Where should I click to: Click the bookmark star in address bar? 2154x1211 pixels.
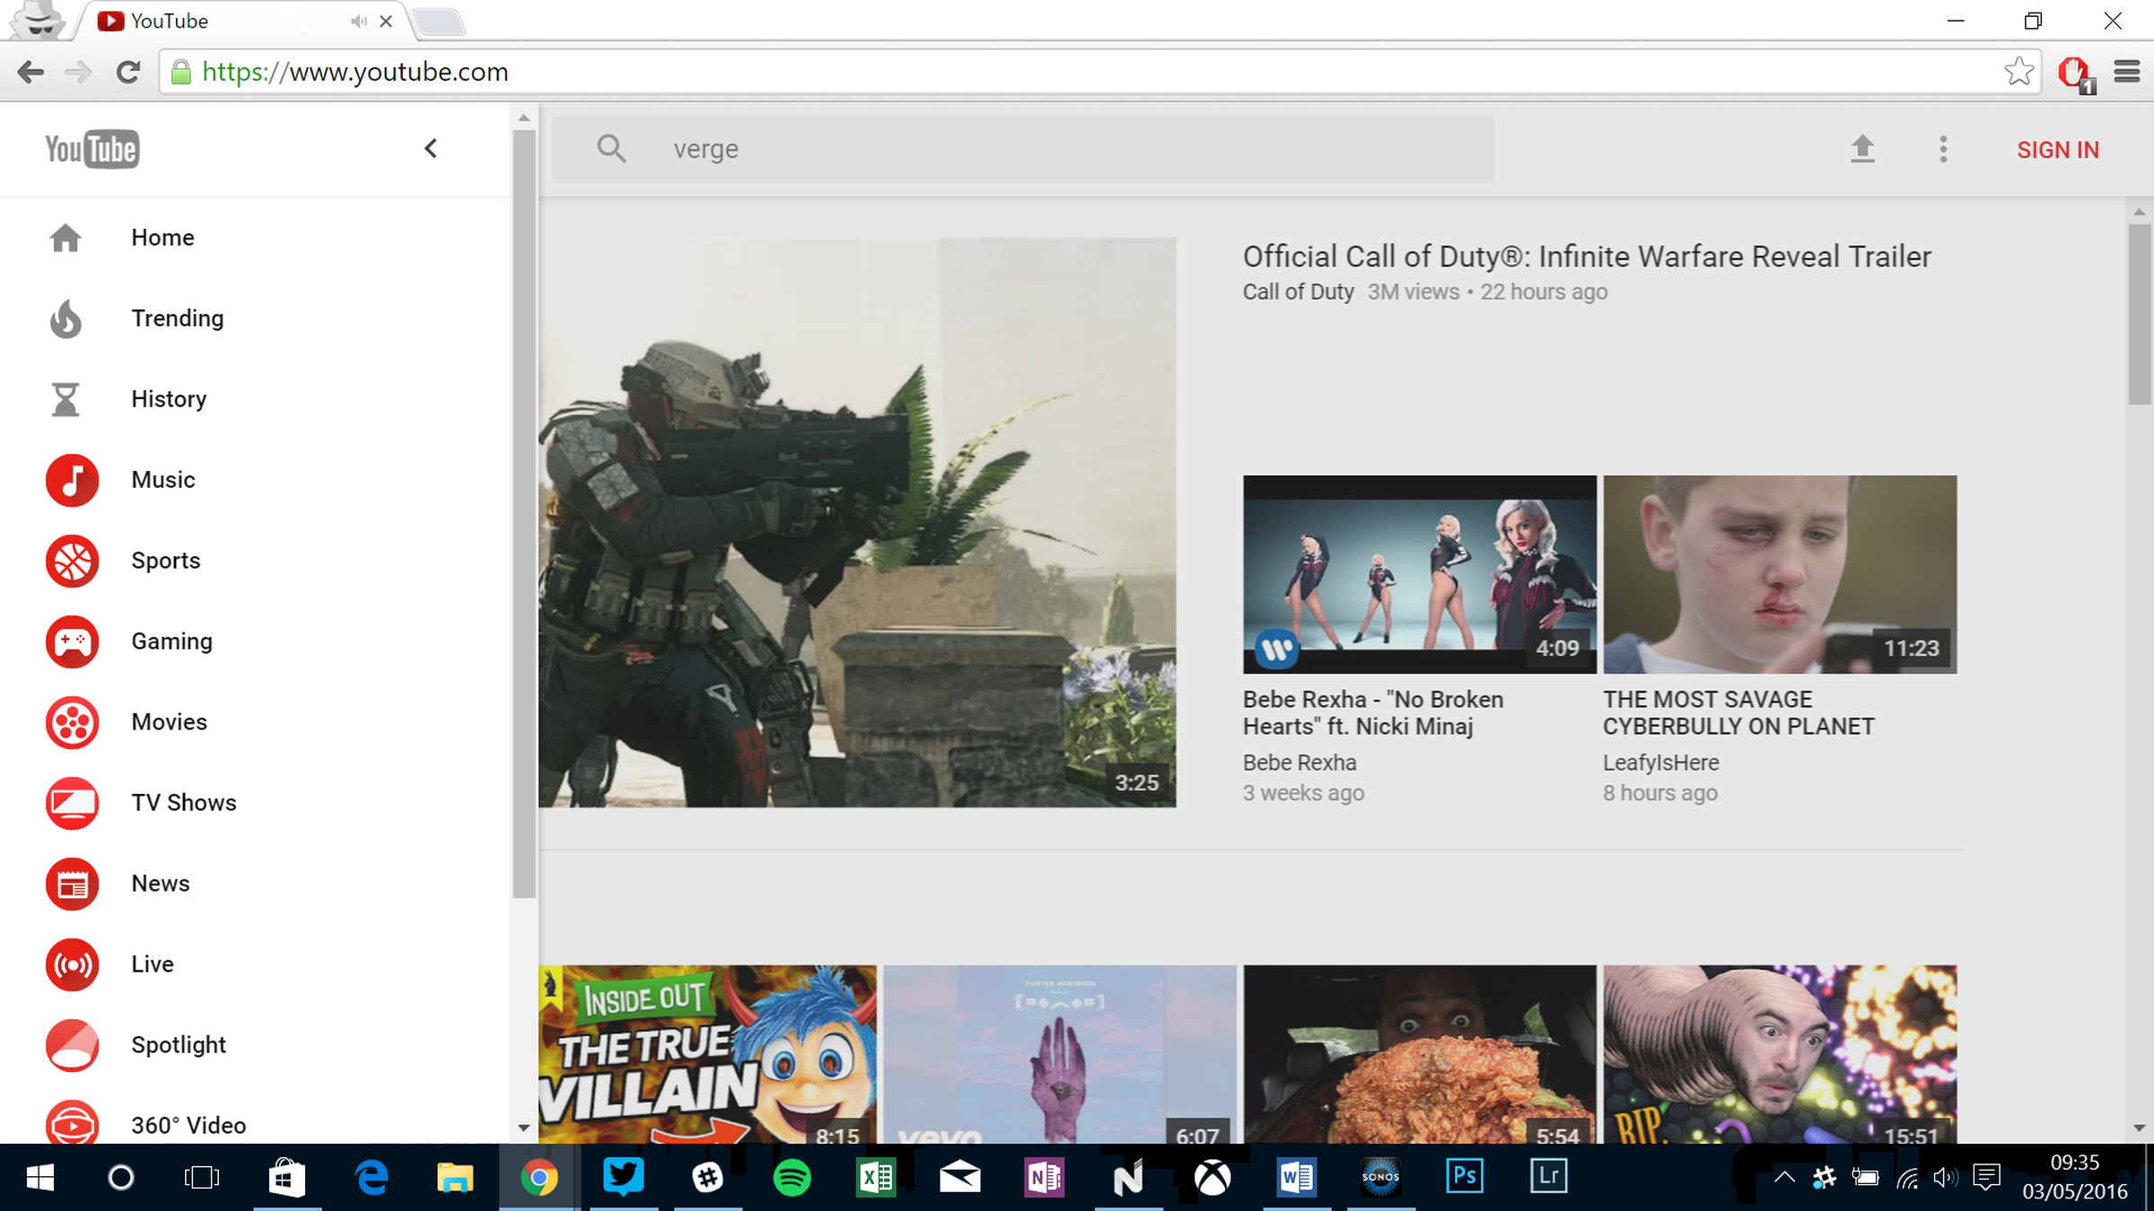[x=2018, y=71]
